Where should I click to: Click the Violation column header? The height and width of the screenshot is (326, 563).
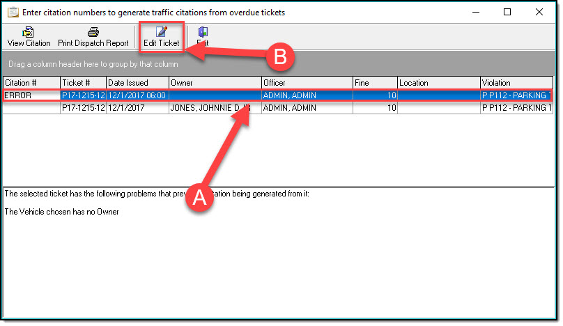[x=516, y=83]
